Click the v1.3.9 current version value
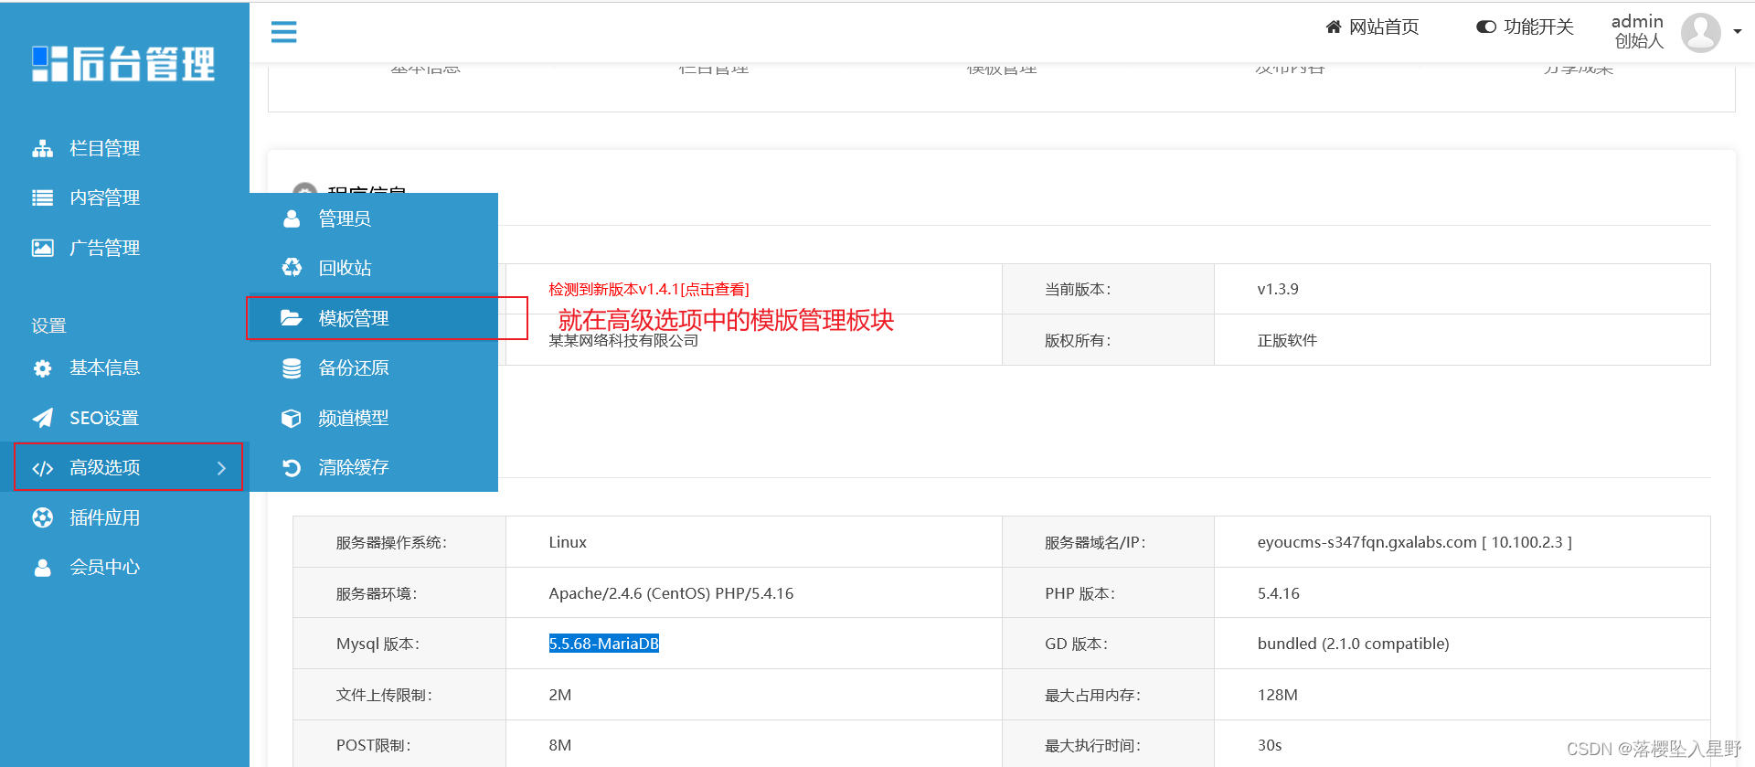Image resolution: width=1755 pixels, height=767 pixels. 1278,290
